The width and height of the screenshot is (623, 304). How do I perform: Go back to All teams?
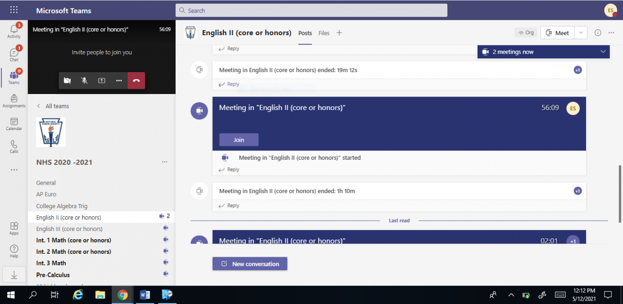(53, 106)
